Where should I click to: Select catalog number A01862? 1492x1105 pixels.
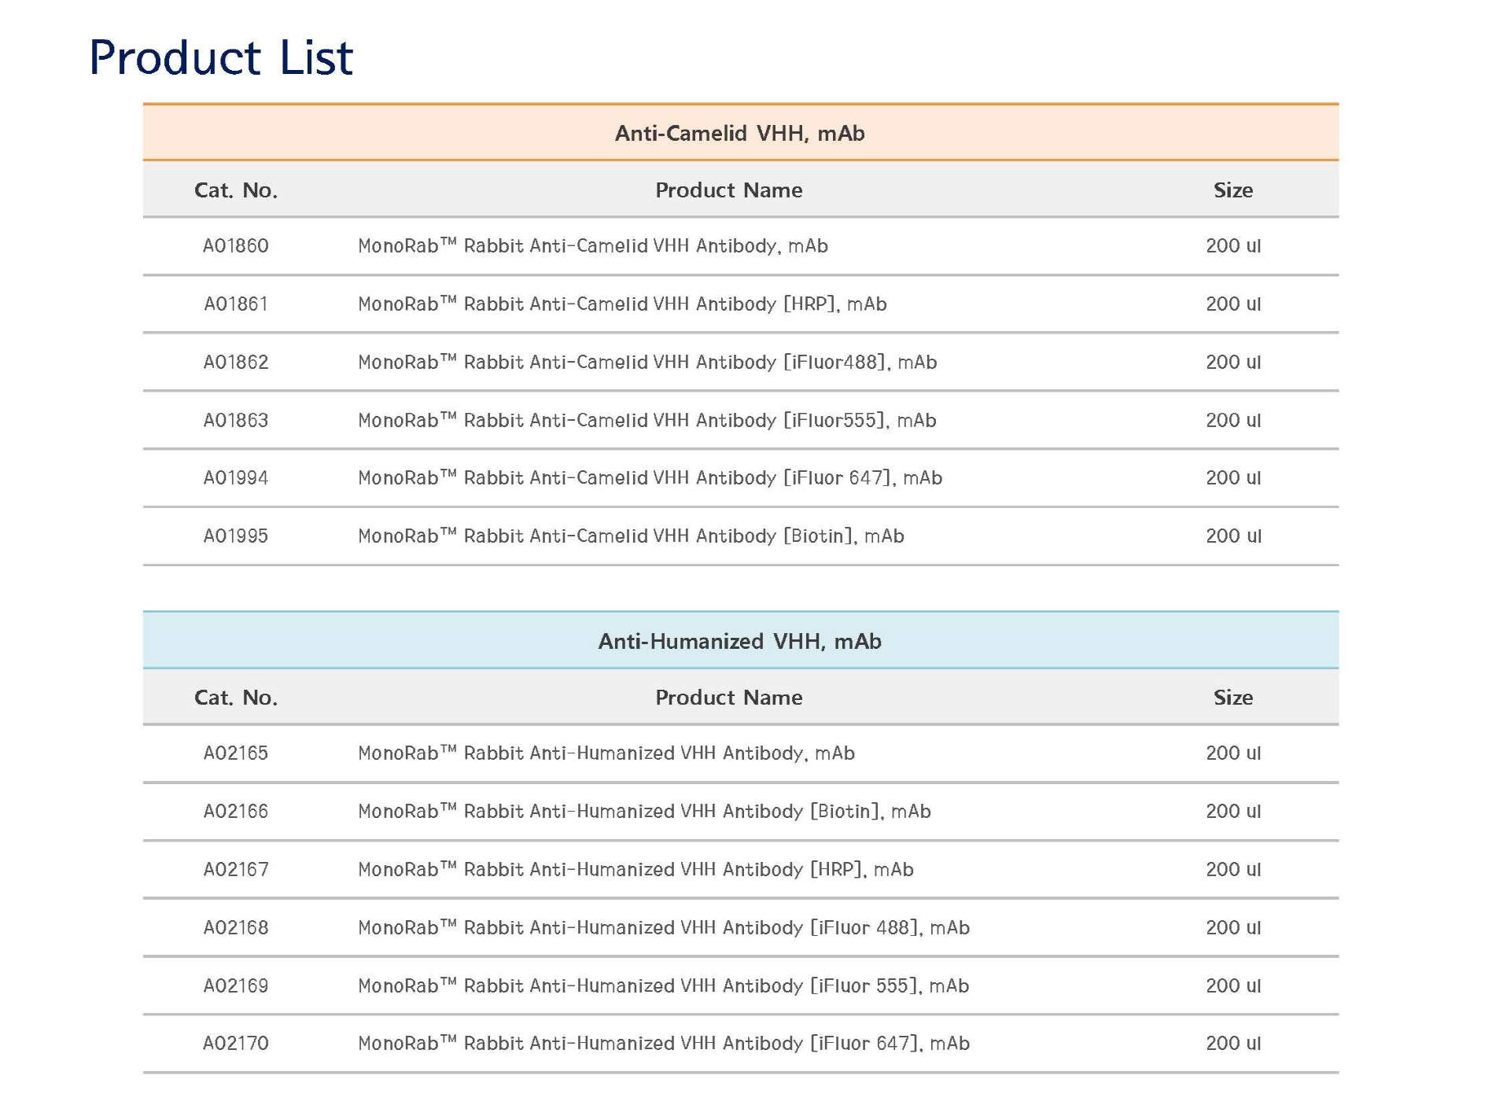236,362
